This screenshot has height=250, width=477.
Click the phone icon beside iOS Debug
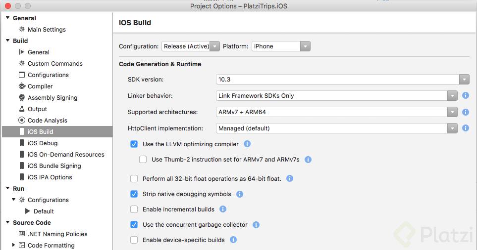22,143
